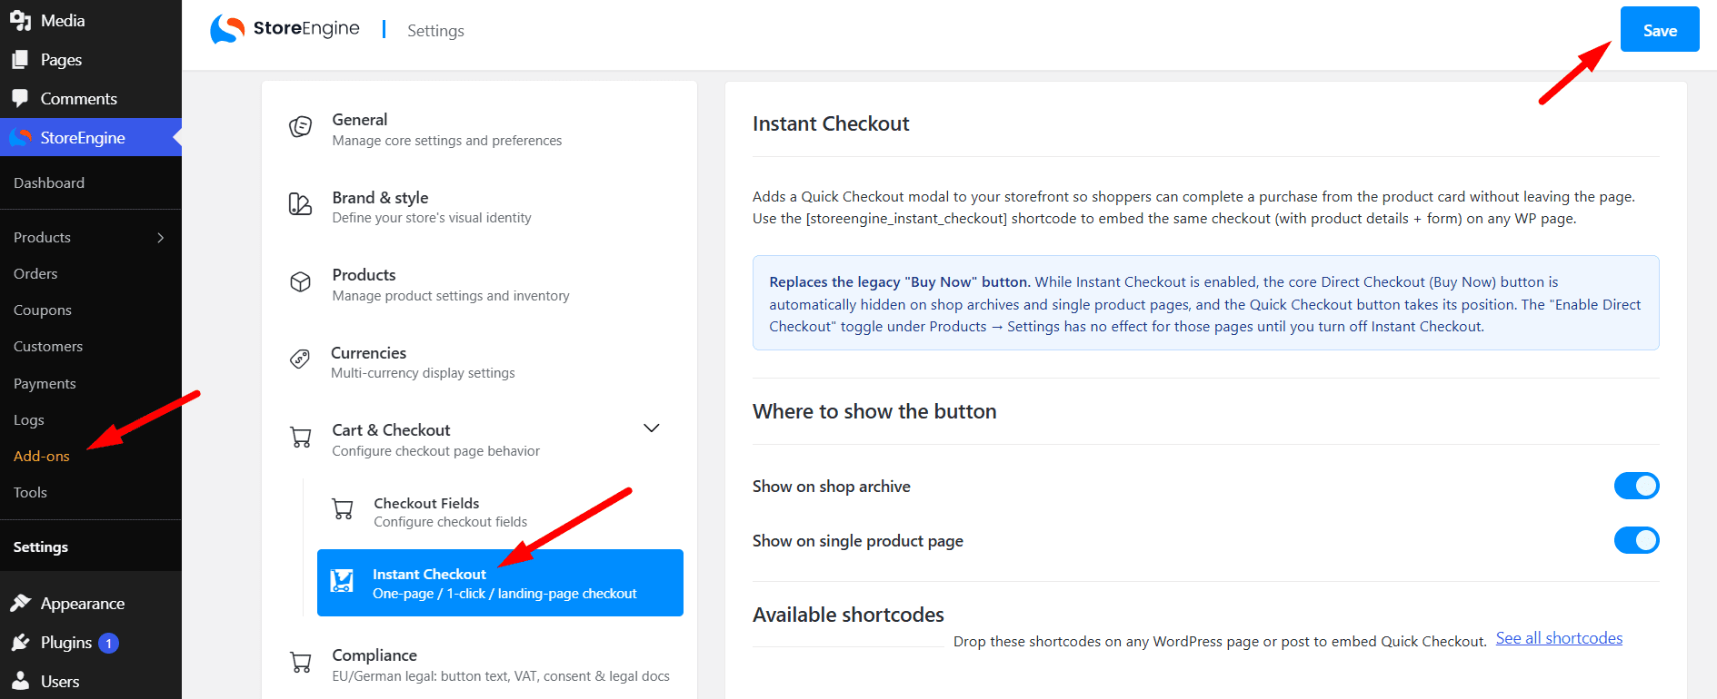Click the Instant Checkout heading
The image size is (1717, 699).
[x=831, y=123]
